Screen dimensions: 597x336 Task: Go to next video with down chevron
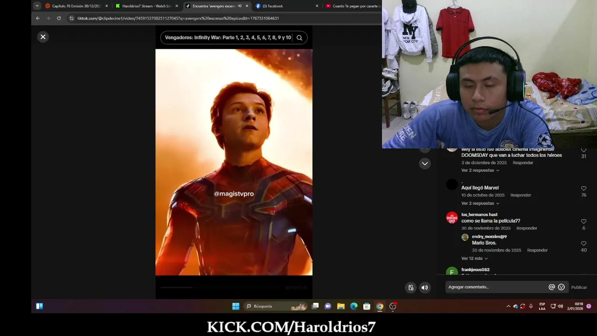424,163
